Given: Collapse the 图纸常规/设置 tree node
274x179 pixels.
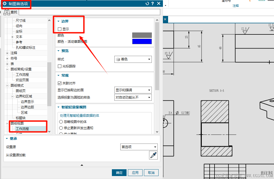Looking at the screenshot, I should tap(7, 69).
